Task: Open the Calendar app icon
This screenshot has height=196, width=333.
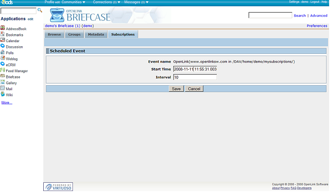Action: (2, 41)
